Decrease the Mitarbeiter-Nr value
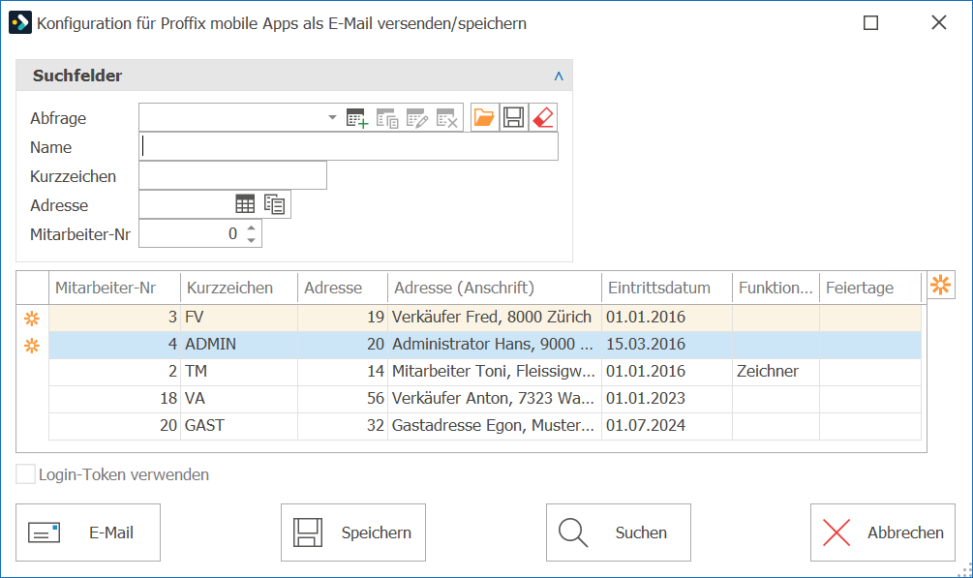The height and width of the screenshot is (578, 973). pos(252,240)
